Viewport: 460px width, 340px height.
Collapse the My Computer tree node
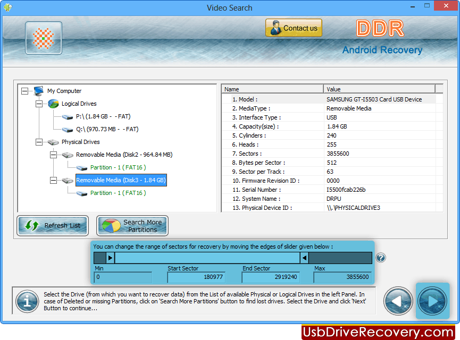coord(24,91)
